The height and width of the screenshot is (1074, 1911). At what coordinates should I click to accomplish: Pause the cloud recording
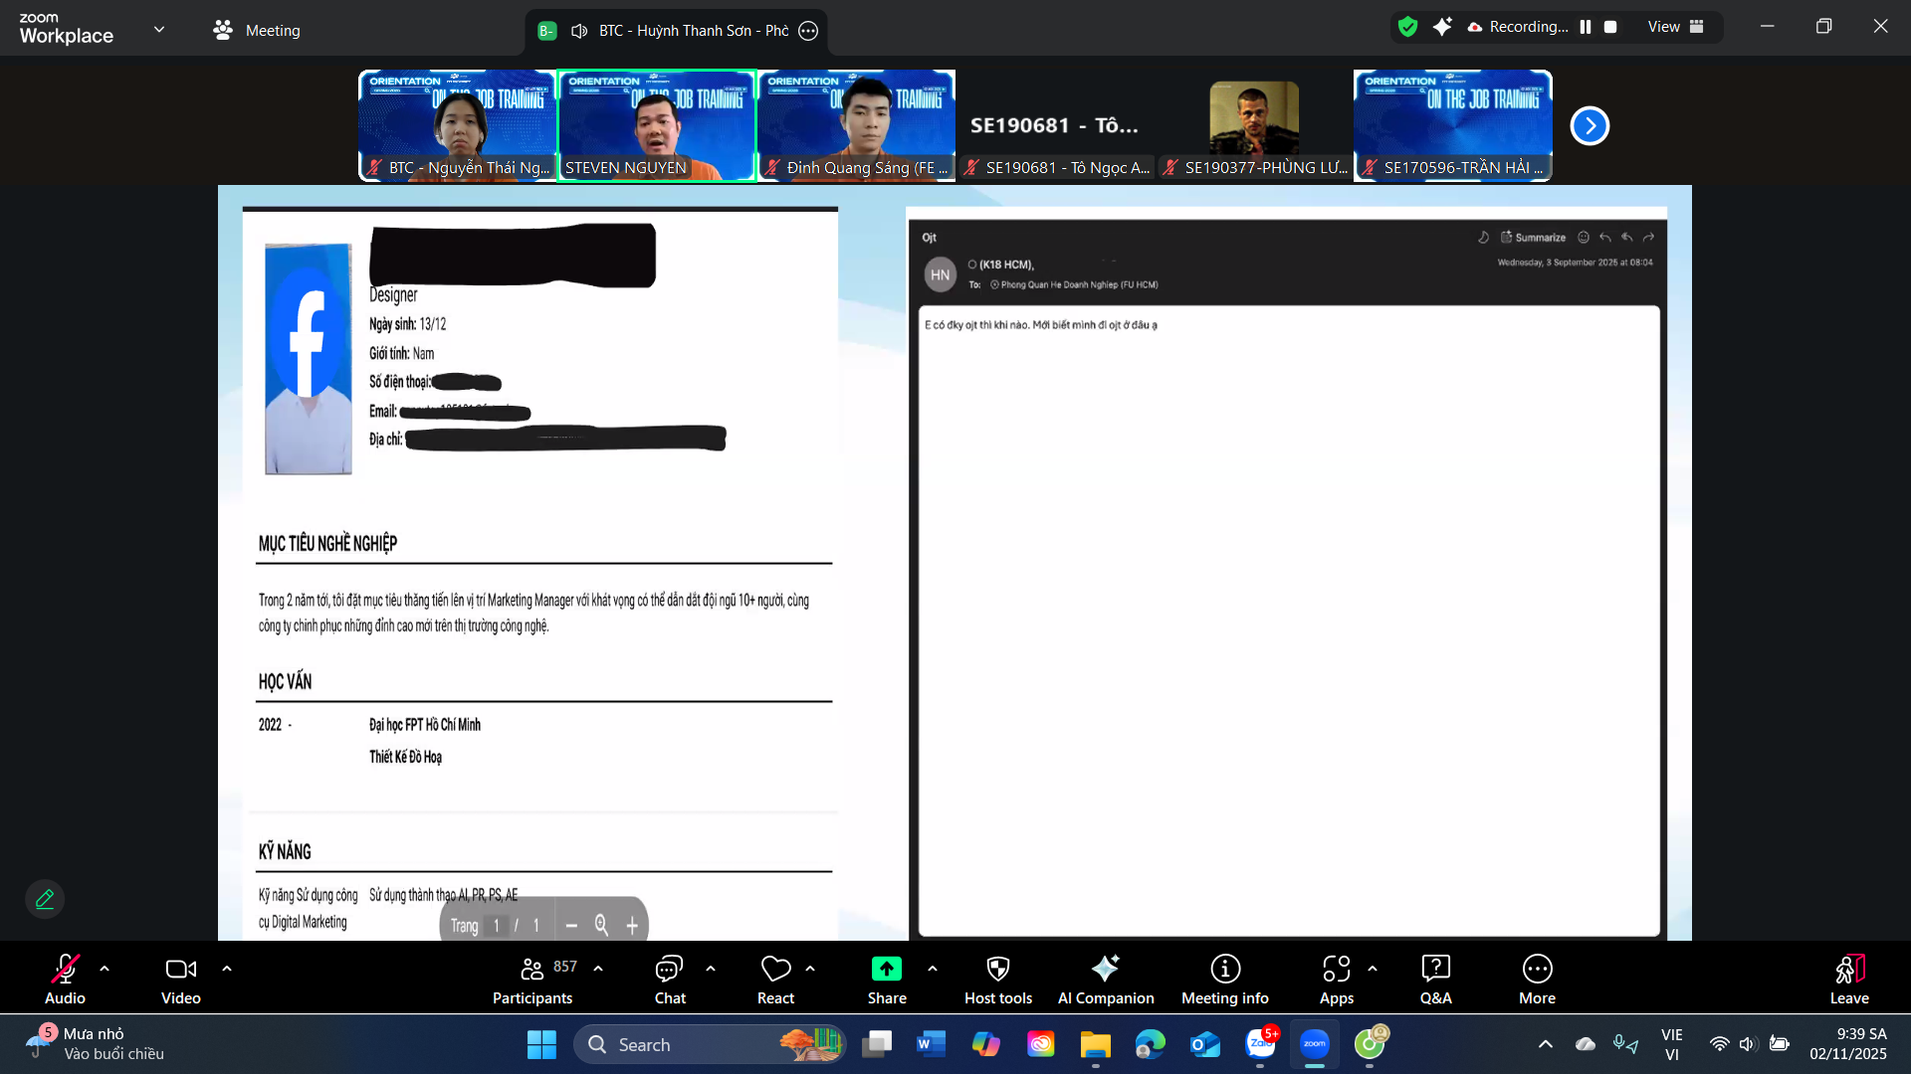(x=1586, y=27)
